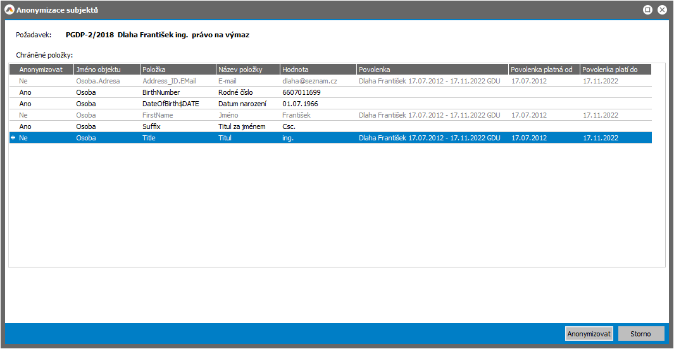
Task: Click the Povolenka platí do header
Action: coord(615,70)
